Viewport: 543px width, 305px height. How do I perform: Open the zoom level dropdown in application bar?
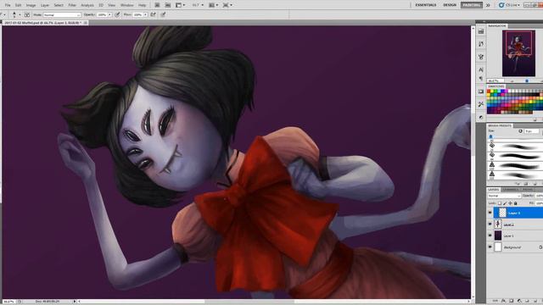pos(198,5)
